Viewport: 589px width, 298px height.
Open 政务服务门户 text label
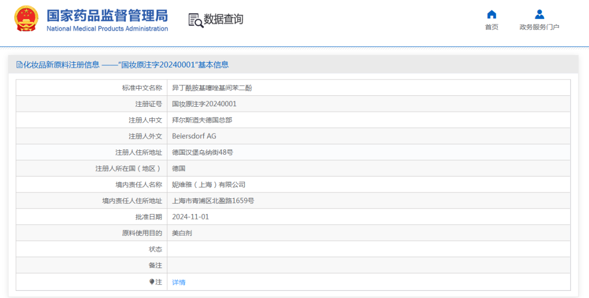point(539,27)
